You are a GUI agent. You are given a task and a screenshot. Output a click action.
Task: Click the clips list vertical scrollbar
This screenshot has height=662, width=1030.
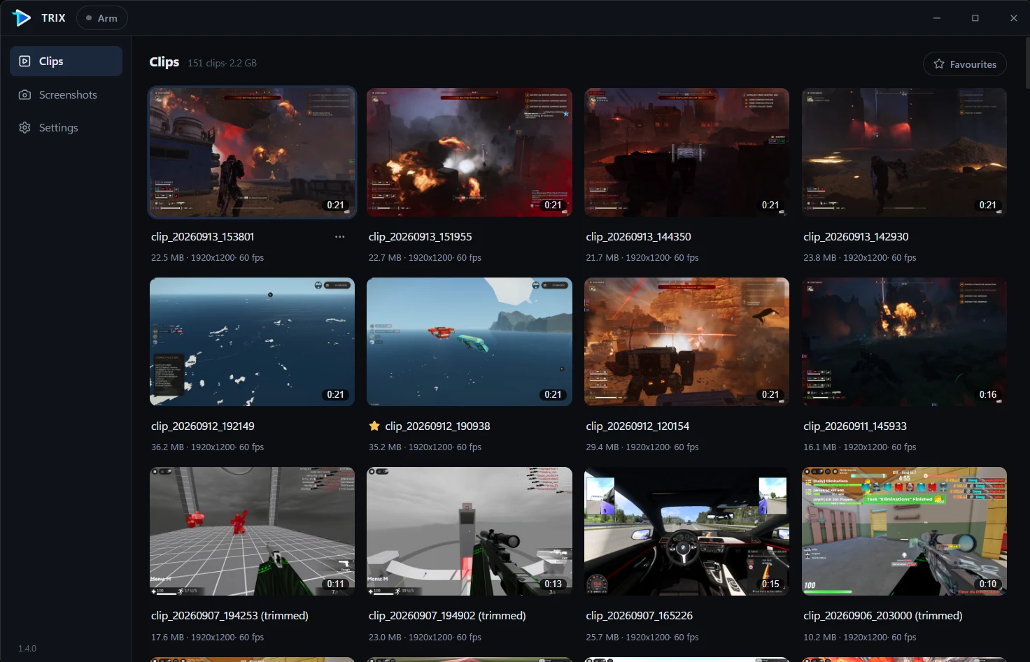pyautogui.click(x=1027, y=63)
